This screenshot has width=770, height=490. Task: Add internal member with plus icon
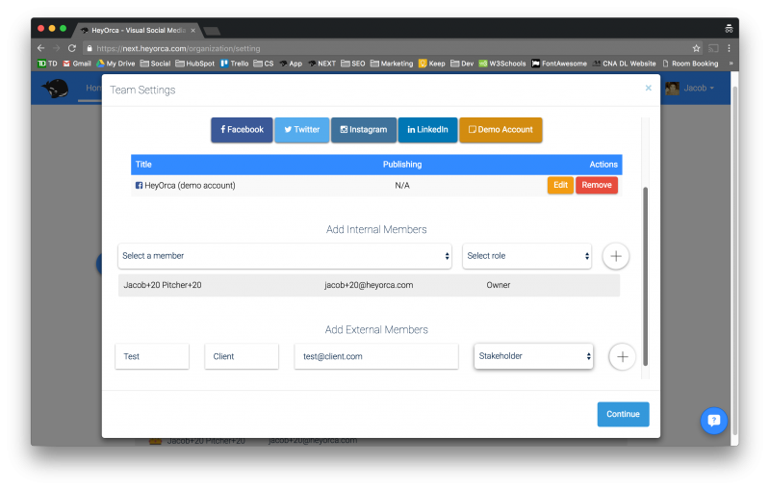pyautogui.click(x=616, y=256)
